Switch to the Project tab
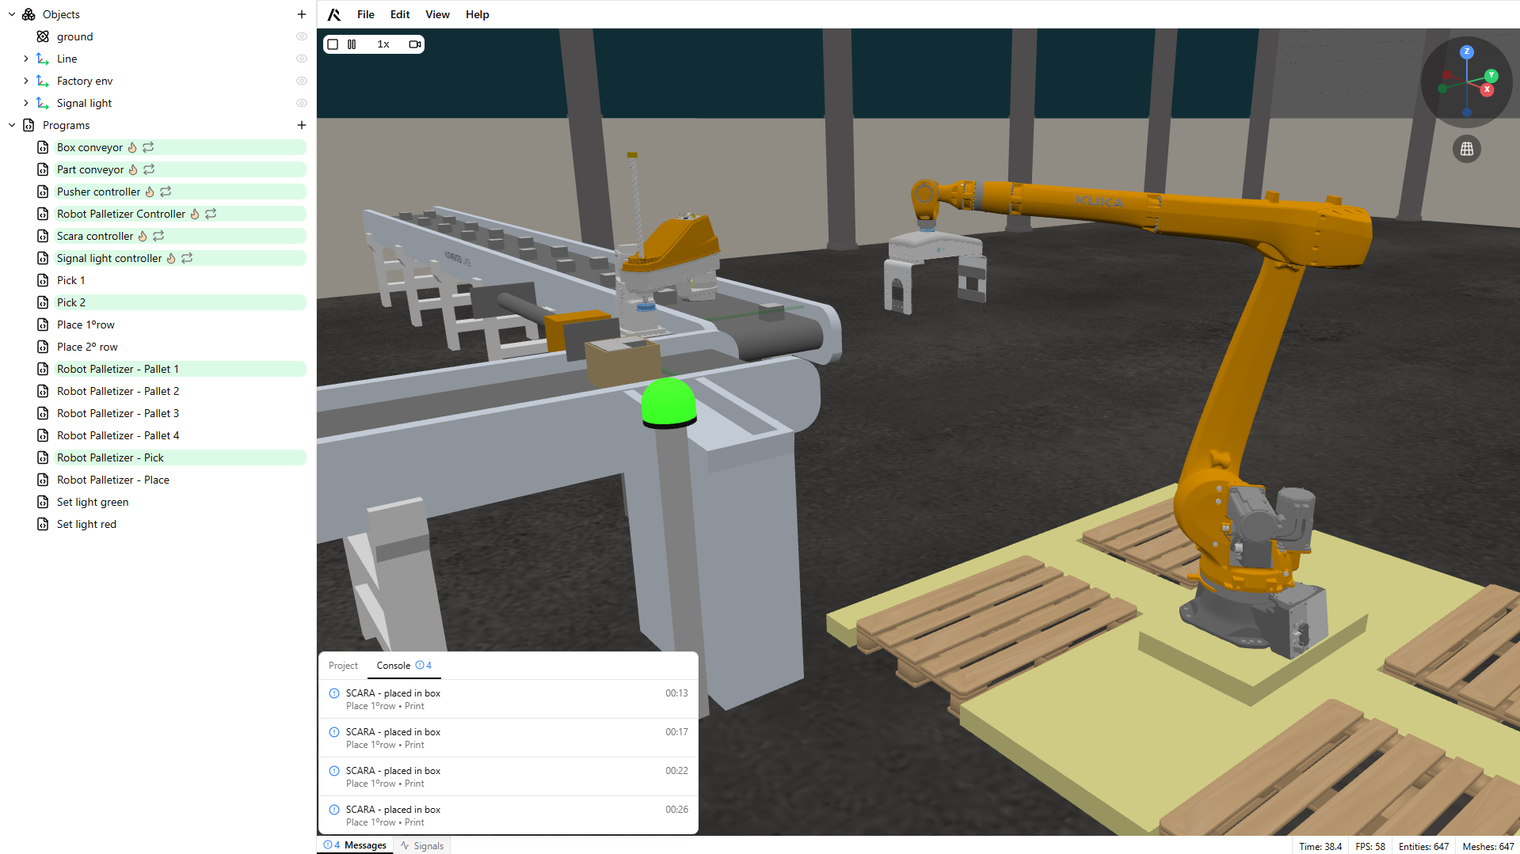This screenshot has height=854, width=1520. tap(343, 666)
